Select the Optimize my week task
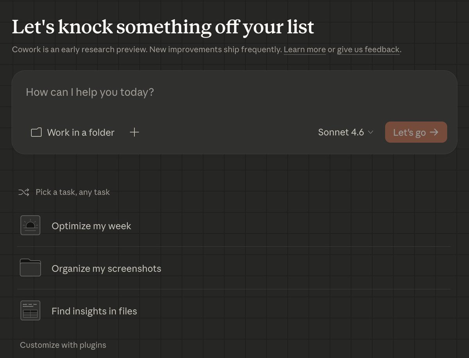This screenshot has height=358, width=469. click(91, 226)
